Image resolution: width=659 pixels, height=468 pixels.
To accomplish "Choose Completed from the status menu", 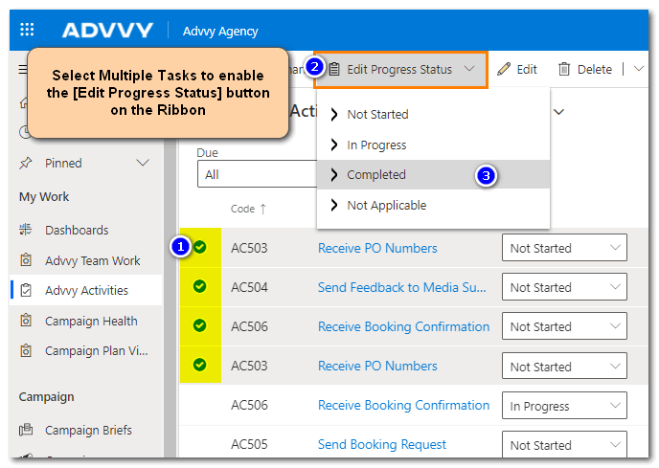I will pos(376,174).
